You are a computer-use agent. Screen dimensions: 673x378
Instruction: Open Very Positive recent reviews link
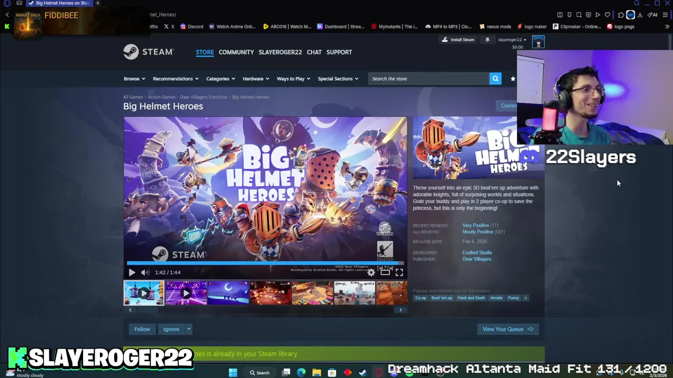[x=475, y=225]
